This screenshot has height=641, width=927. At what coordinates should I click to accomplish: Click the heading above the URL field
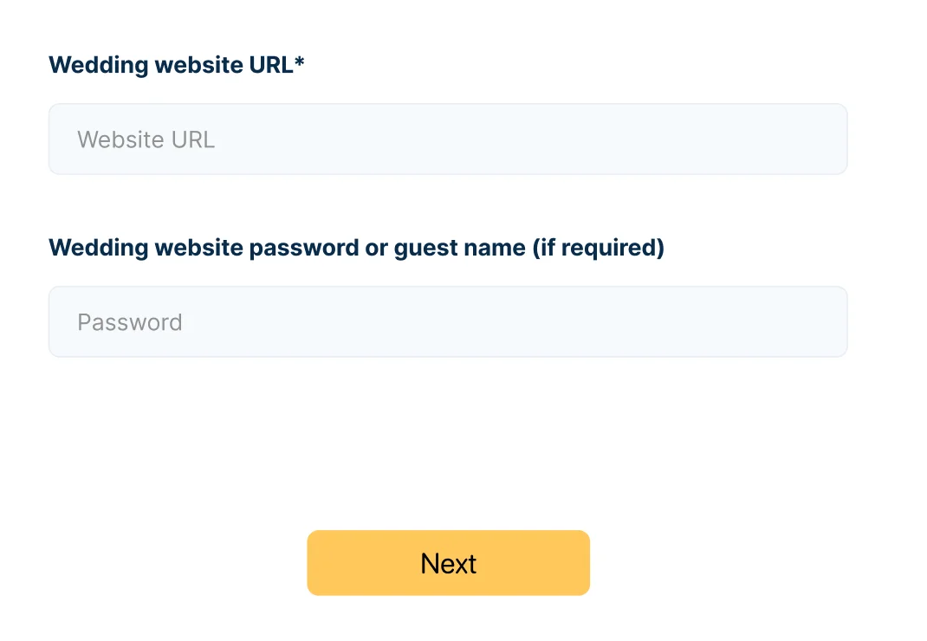pos(175,65)
